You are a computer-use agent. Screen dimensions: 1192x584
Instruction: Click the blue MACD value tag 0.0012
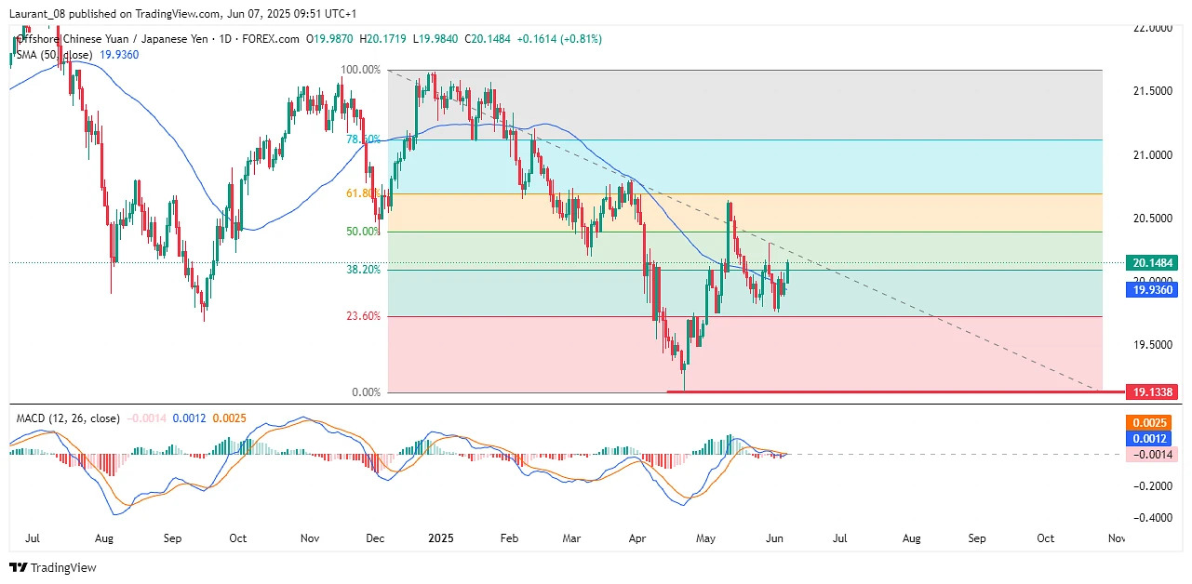[x=1151, y=438]
